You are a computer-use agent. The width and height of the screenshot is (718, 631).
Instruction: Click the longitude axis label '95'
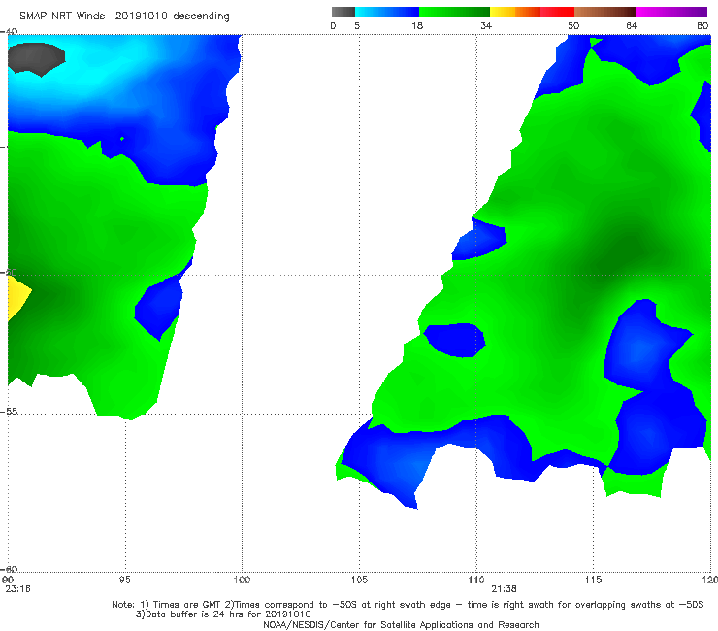pos(124,581)
